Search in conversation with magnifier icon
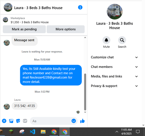145x136 pixels. (x=122, y=40)
